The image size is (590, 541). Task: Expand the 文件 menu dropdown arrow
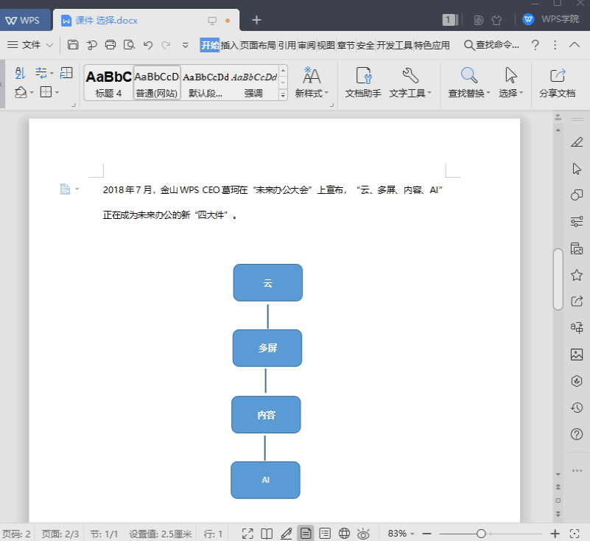(49, 46)
